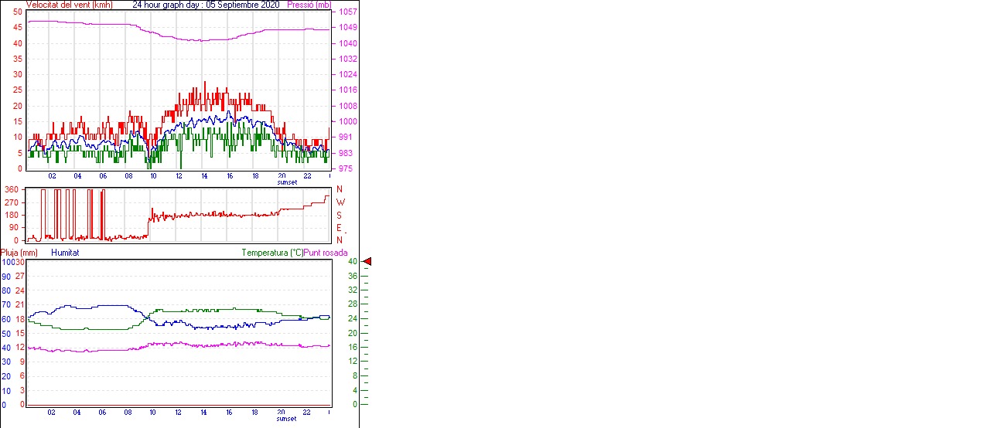Click the topmost "N" compass direction label
990x428 pixels.
pos(339,189)
